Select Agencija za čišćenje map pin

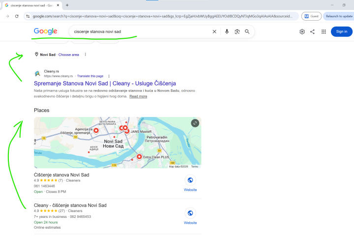pos(96,130)
